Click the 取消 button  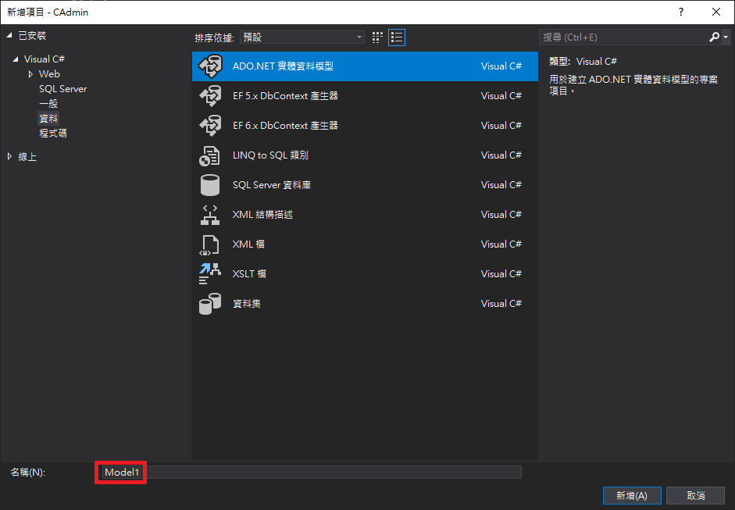click(x=695, y=495)
